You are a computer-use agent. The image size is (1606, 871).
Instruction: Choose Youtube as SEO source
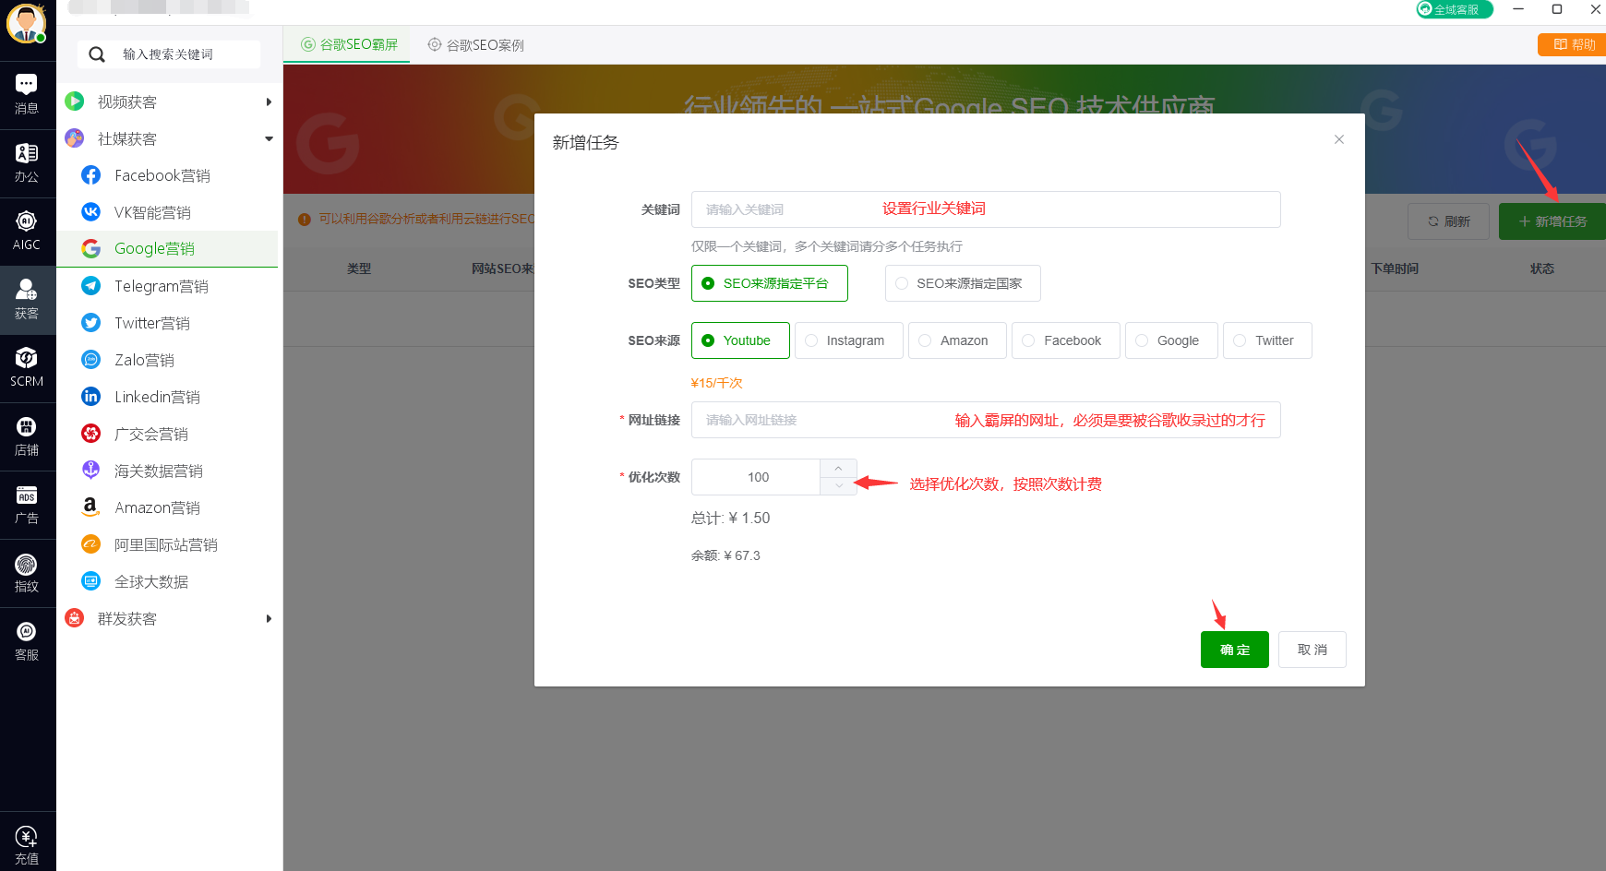pos(740,340)
